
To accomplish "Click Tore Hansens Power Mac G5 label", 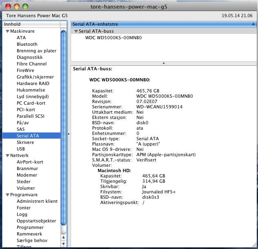I will pyautogui.click(x=37, y=16).
